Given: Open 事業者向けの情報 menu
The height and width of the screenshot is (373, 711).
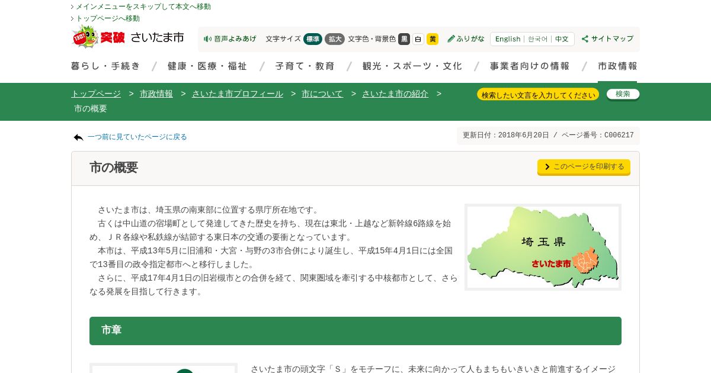Looking at the screenshot, I should [530, 66].
